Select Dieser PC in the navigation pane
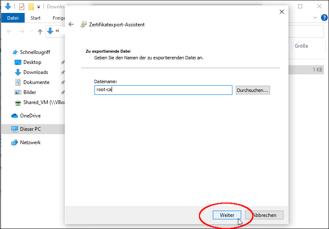329x229 pixels. pyautogui.click(x=31, y=129)
